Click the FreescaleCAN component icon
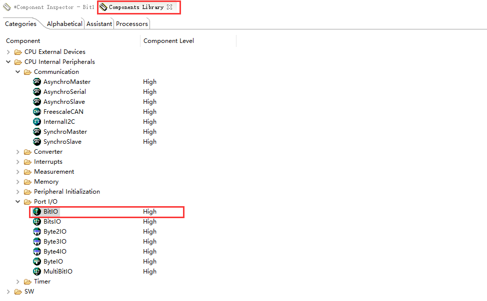 [37, 112]
